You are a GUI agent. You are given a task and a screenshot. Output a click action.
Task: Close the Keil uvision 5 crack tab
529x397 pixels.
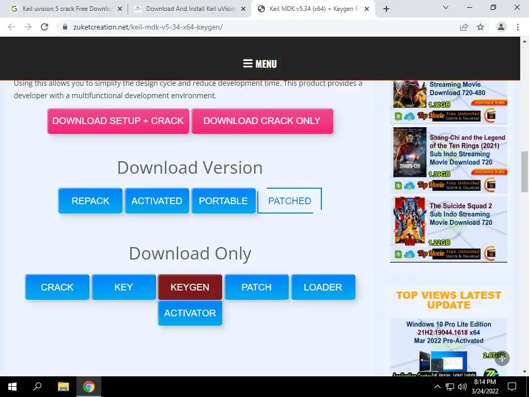click(120, 9)
